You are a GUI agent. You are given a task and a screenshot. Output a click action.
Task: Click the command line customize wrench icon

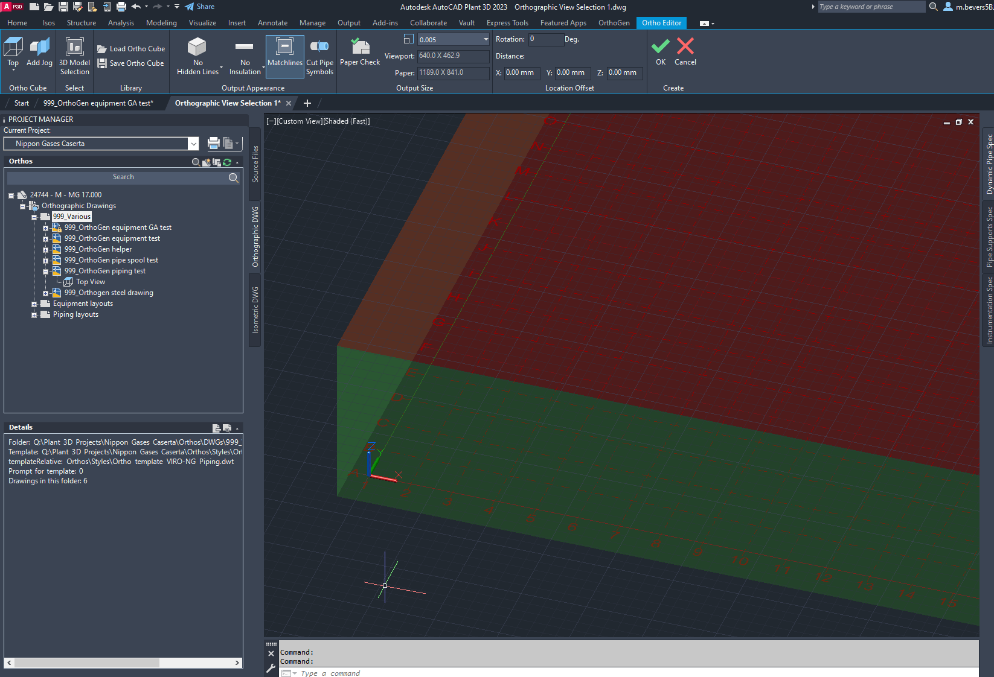271,668
